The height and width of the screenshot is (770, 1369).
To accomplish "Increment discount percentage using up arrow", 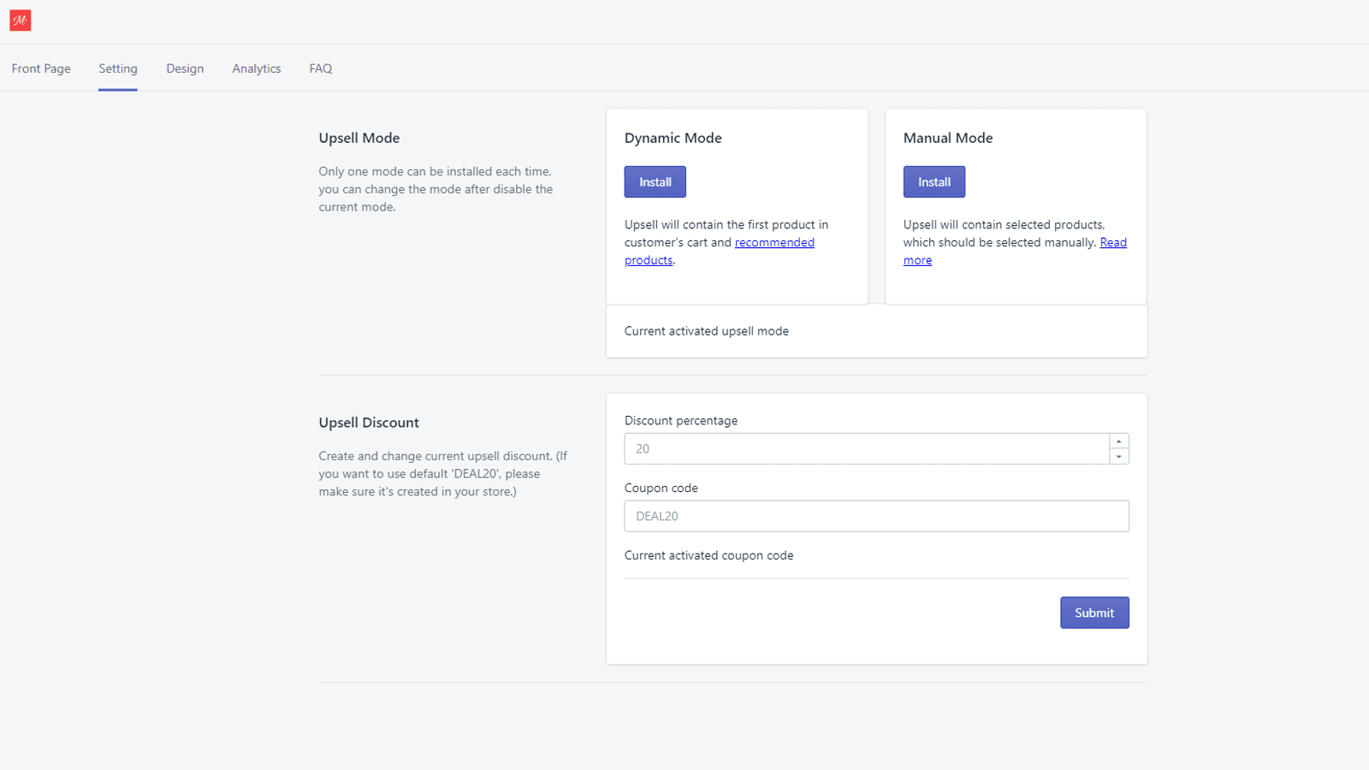I will [1118, 441].
